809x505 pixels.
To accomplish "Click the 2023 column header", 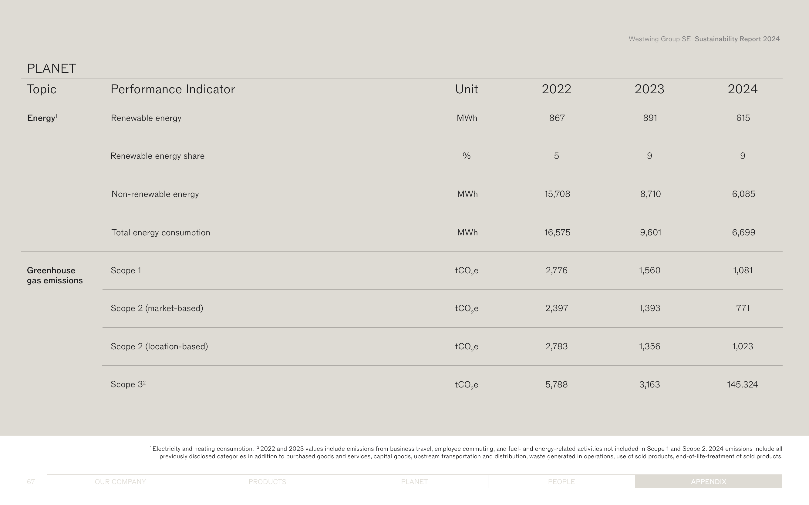I will (x=649, y=89).
